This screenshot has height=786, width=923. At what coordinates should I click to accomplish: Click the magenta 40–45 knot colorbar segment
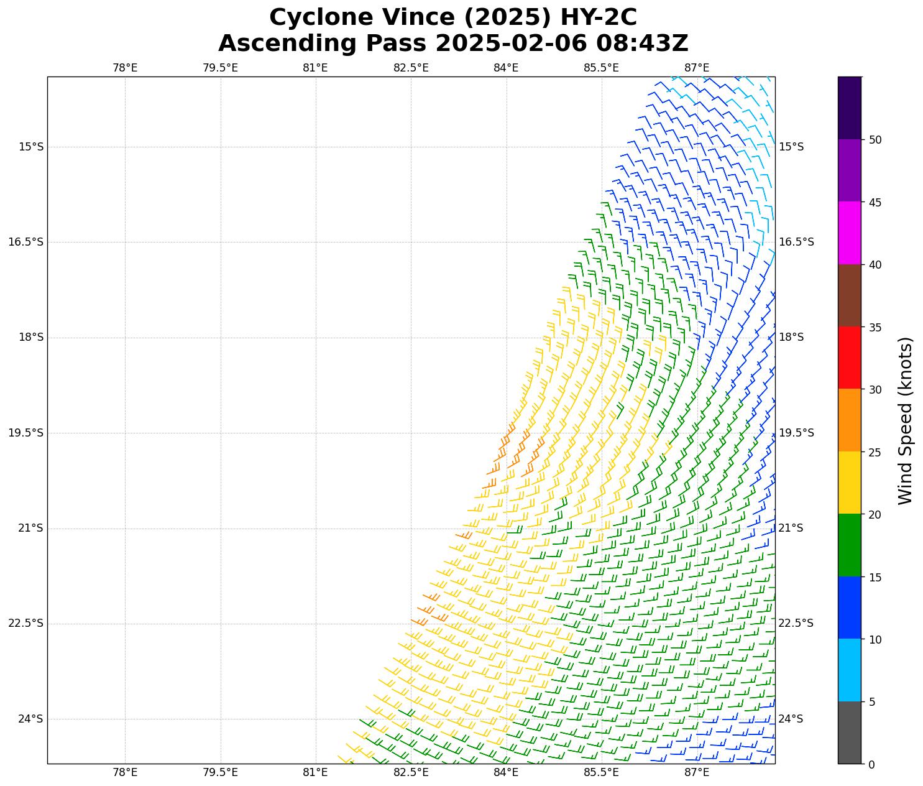[x=849, y=233]
